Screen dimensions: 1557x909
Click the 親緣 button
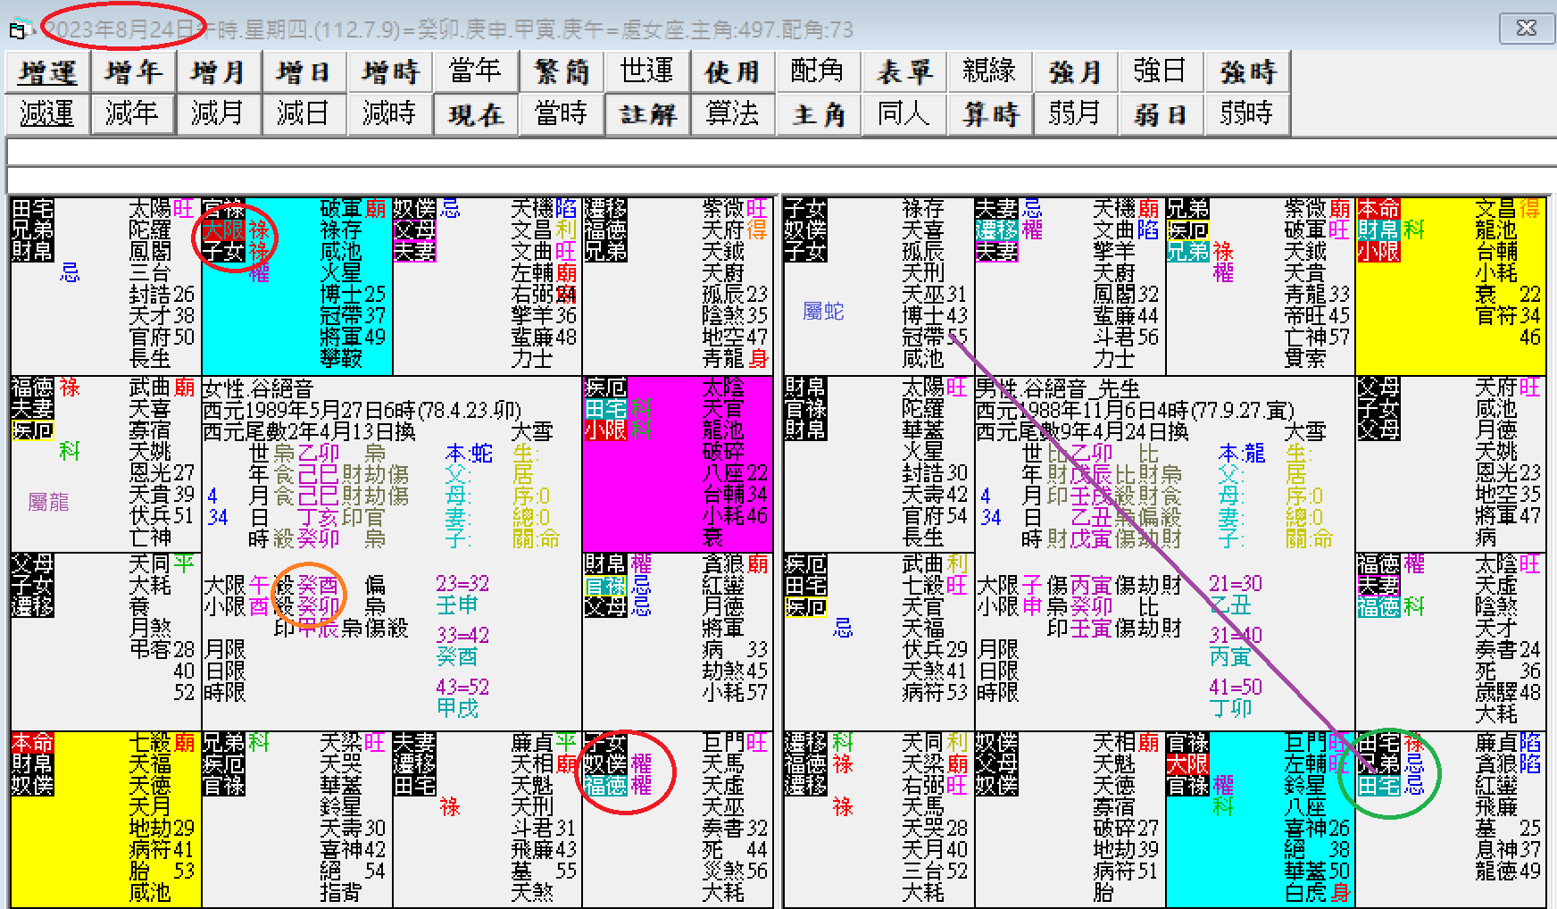(990, 71)
